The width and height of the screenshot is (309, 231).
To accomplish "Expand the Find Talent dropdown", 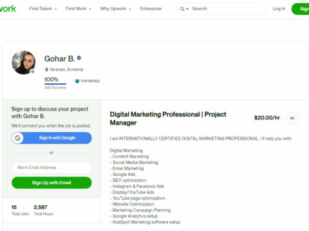I will coord(43,9).
